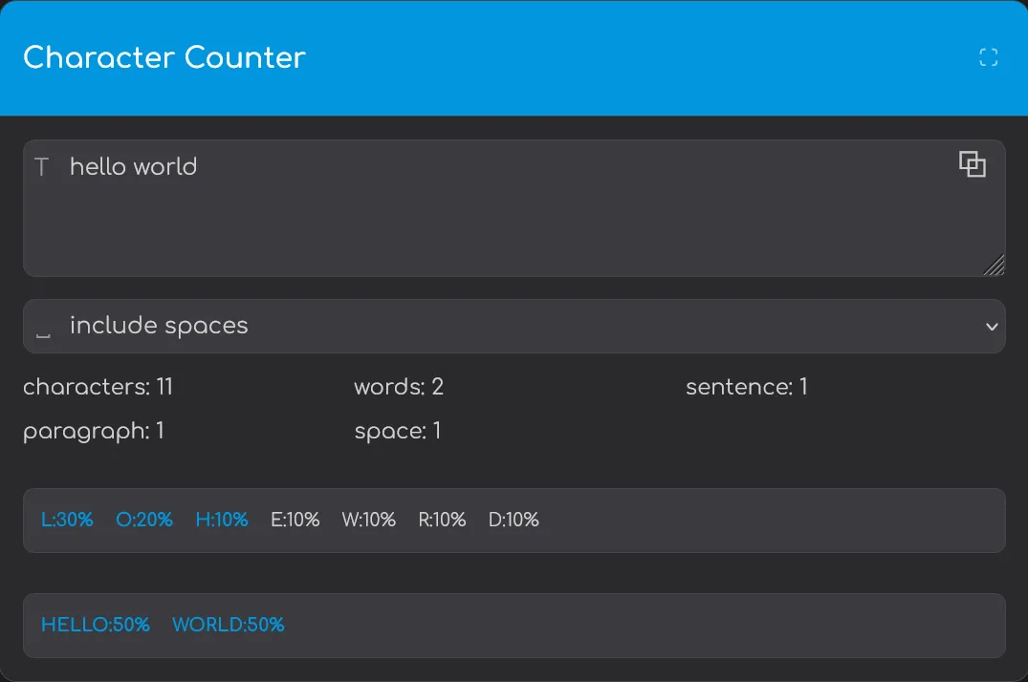Screen dimensions: 1028x682
Task: Click the T text icon beside textarea
Action: pos(41,168)
